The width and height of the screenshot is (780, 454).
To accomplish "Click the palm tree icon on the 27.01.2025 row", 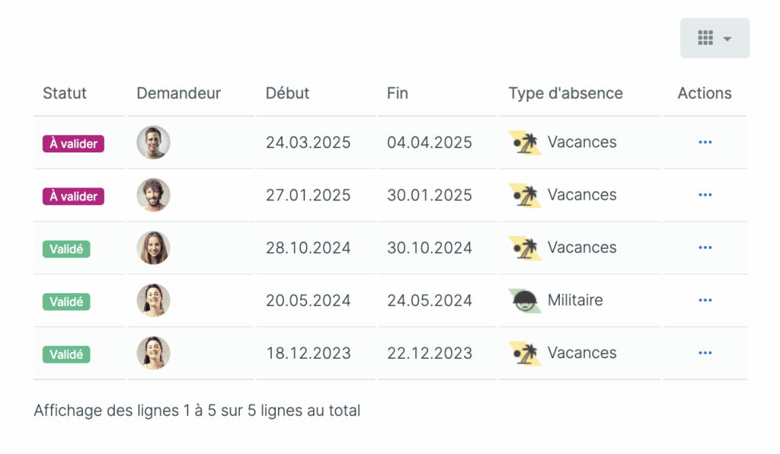I will (523, 194).
